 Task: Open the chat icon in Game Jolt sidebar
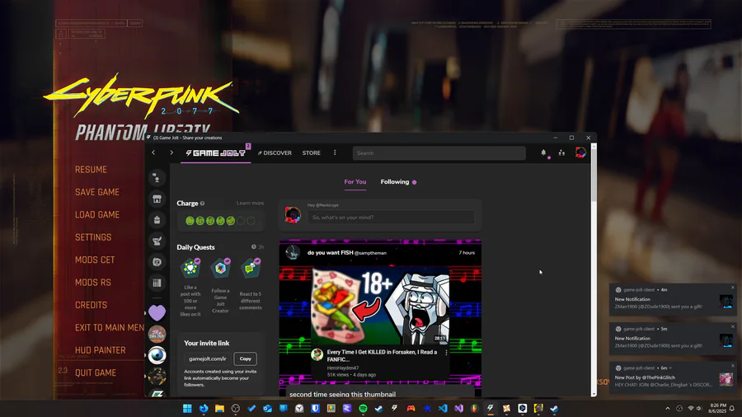[x=157, y=178]
